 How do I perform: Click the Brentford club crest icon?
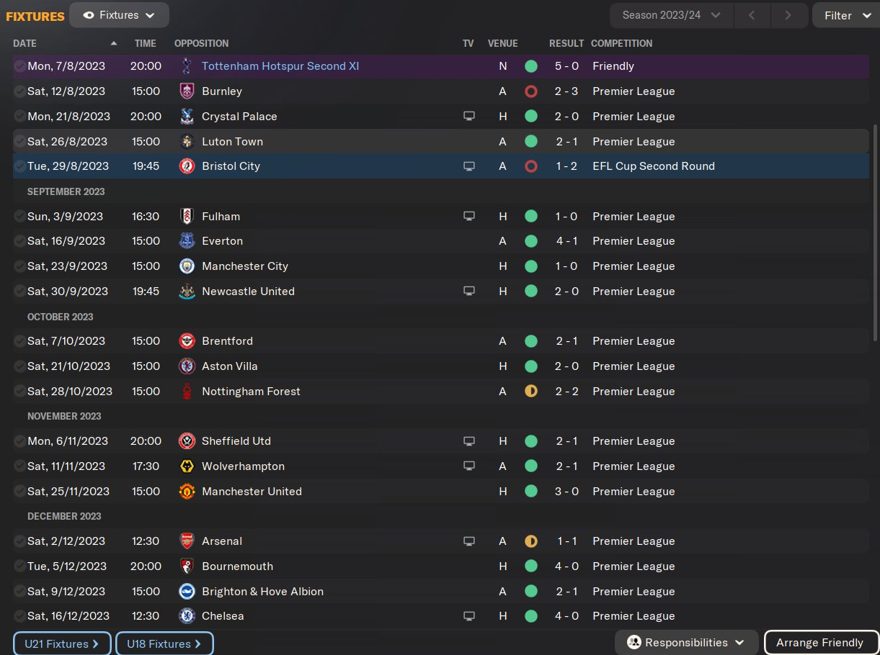pyautogui.click(x=187, y=341)
